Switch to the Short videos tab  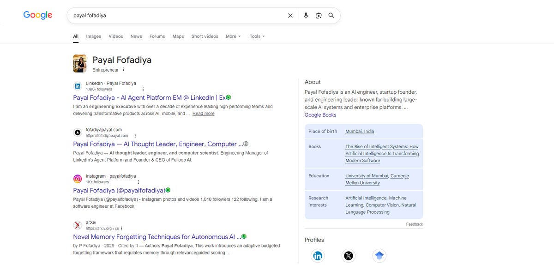[x=205, y=36]
